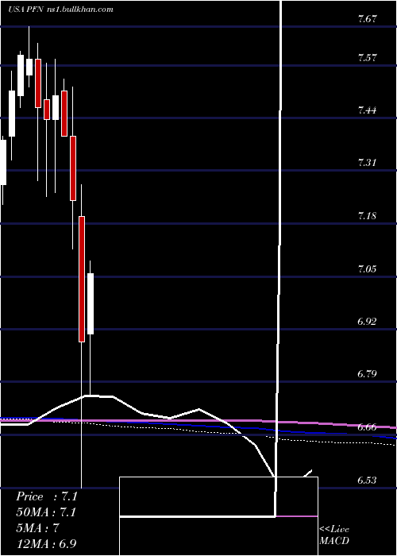Click the 6.66 price axis label
397x556 pixels.
pyautogui.click(x=367, y=427)
